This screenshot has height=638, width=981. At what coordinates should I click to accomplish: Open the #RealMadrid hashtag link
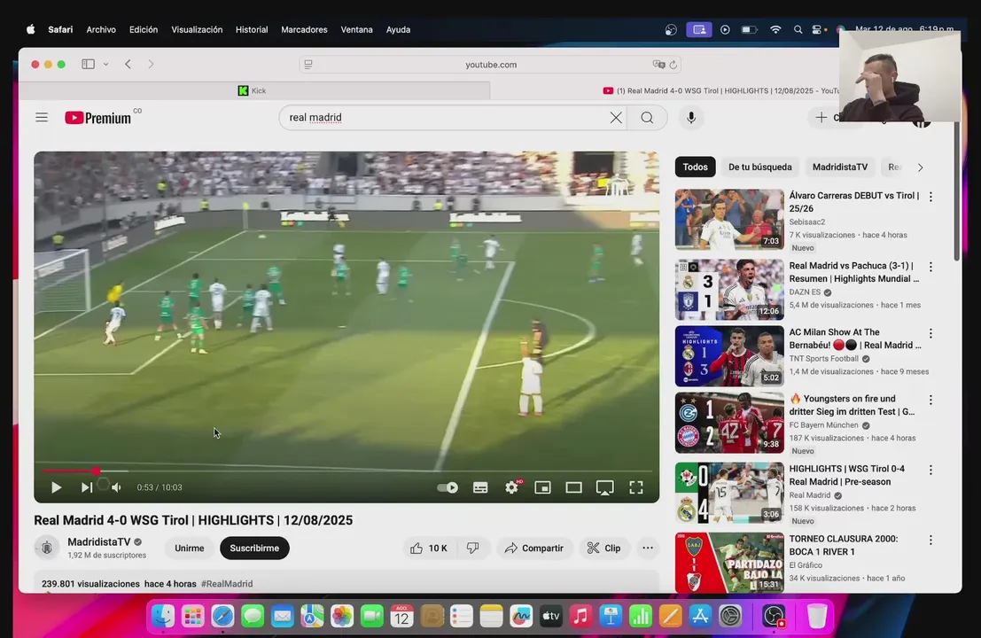[227, 584]
